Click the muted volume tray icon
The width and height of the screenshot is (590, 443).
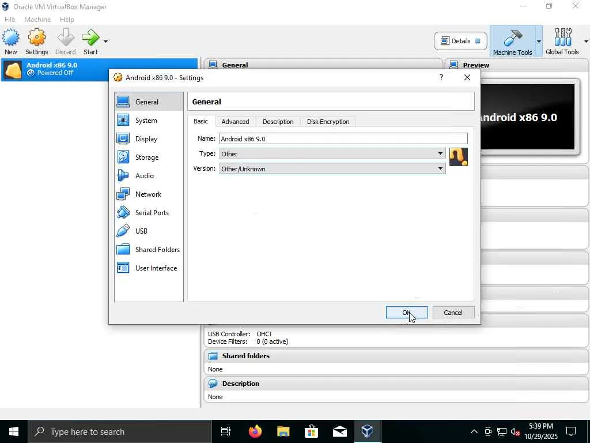(515, 431)
